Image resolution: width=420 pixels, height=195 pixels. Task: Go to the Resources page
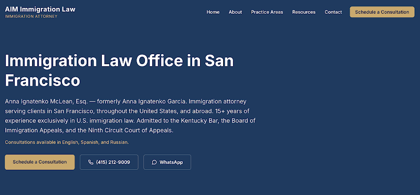pyautogui.click(x=304, y=12)
